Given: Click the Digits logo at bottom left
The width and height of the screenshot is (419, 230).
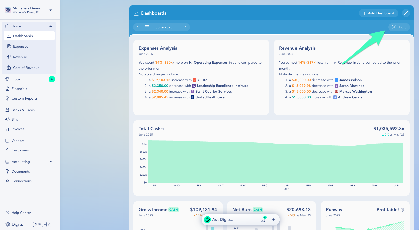Looking at the screenshot, I should [x=14, y=224].
